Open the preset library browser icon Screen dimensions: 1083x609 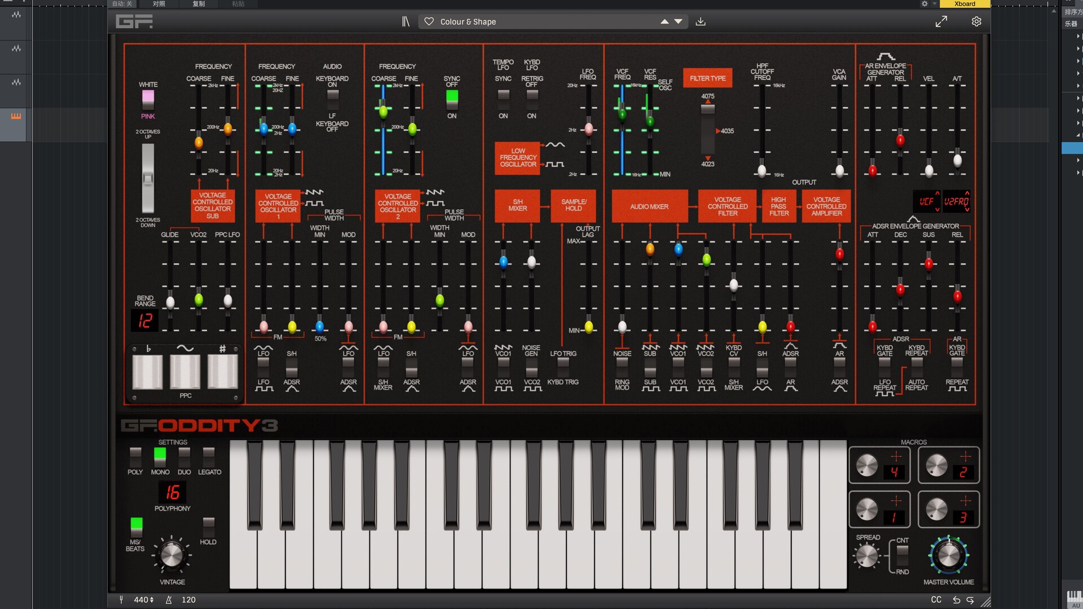(x=406, y=21)
